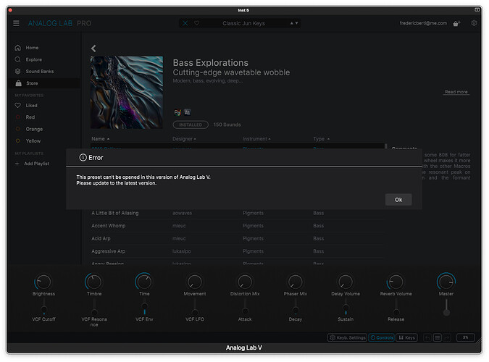The image size is (489, 362).
Task: Select the Accent Whomp preset row
Action: 237,226
